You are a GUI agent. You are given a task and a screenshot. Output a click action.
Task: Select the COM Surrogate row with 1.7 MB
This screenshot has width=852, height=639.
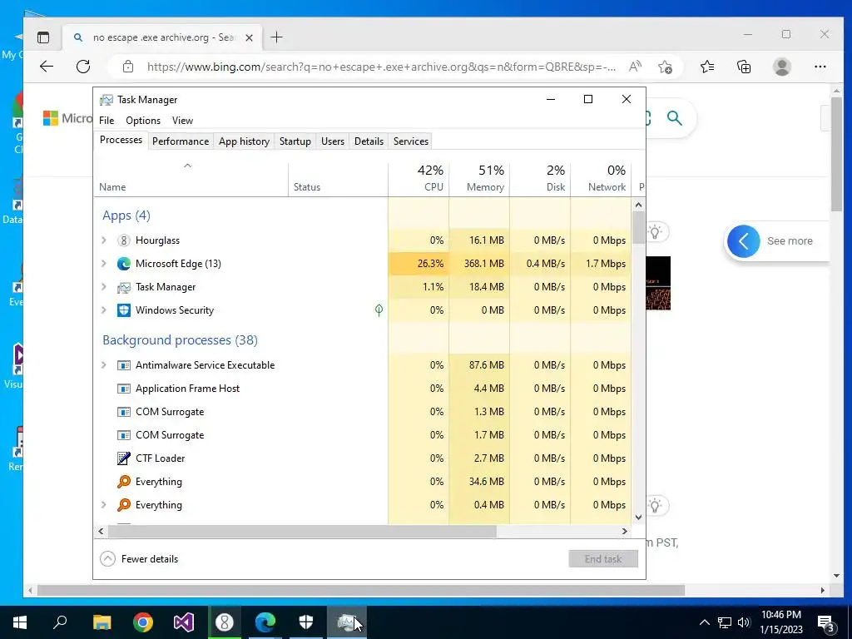(x=363, y=435)
